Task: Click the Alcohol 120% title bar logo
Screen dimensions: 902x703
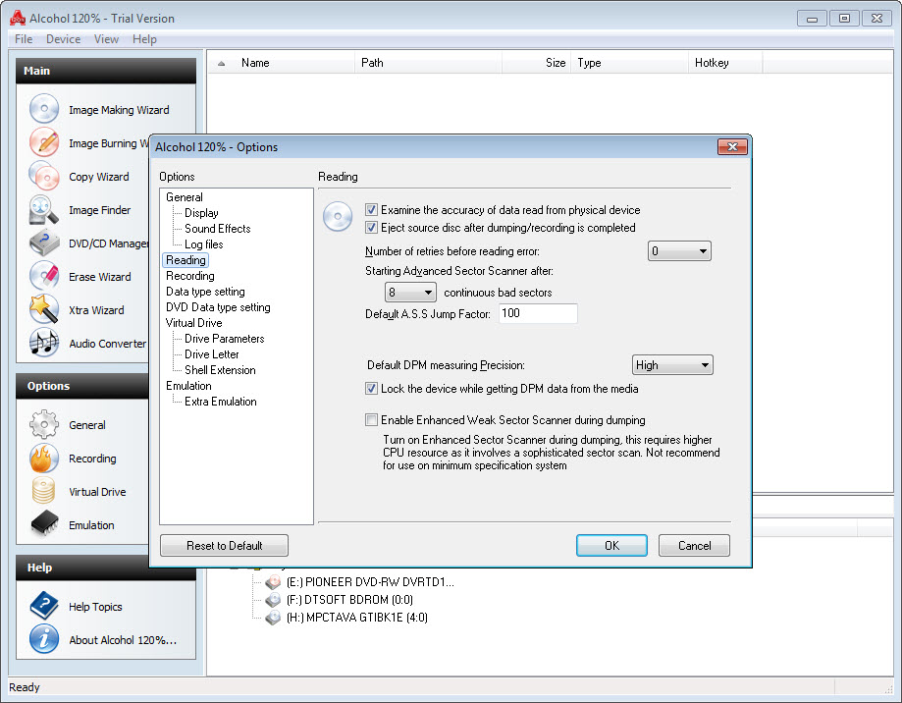Action: point(18,19)
